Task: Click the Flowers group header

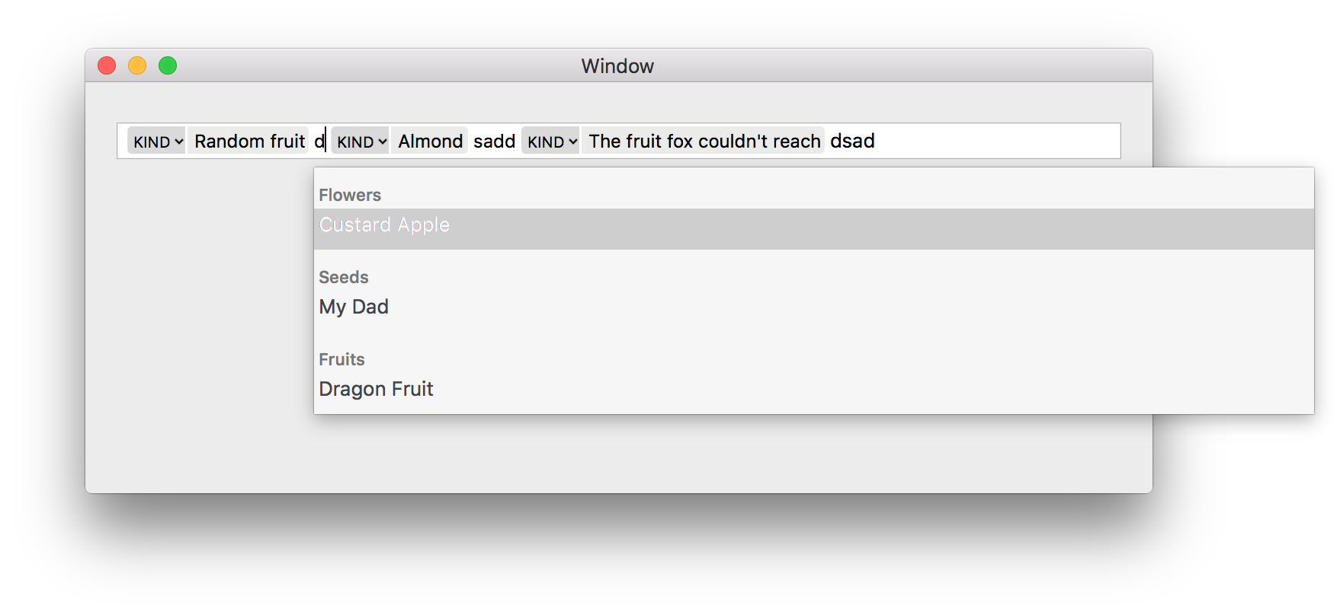Action: click(350, 195)
